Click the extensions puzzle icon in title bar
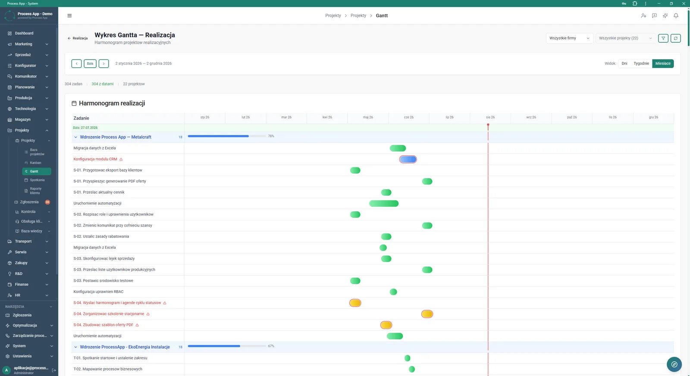This screenshot has width=690, height=376. point(635,3)
